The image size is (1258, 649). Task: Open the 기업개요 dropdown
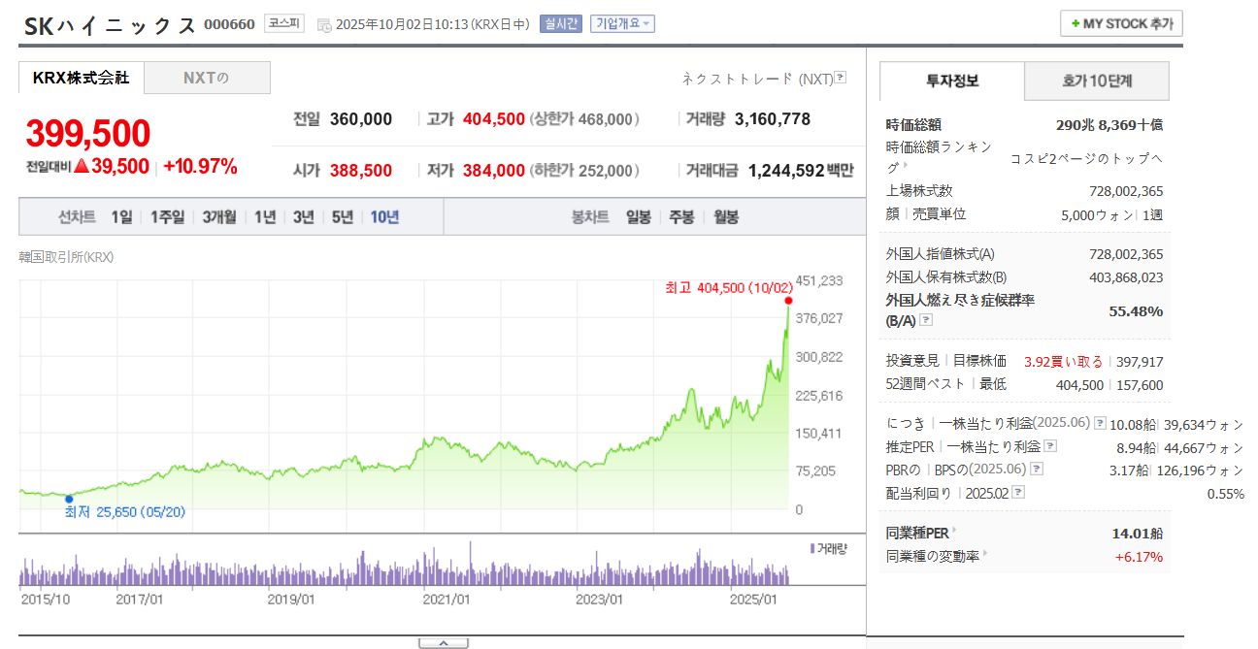[x=622, y=23]
